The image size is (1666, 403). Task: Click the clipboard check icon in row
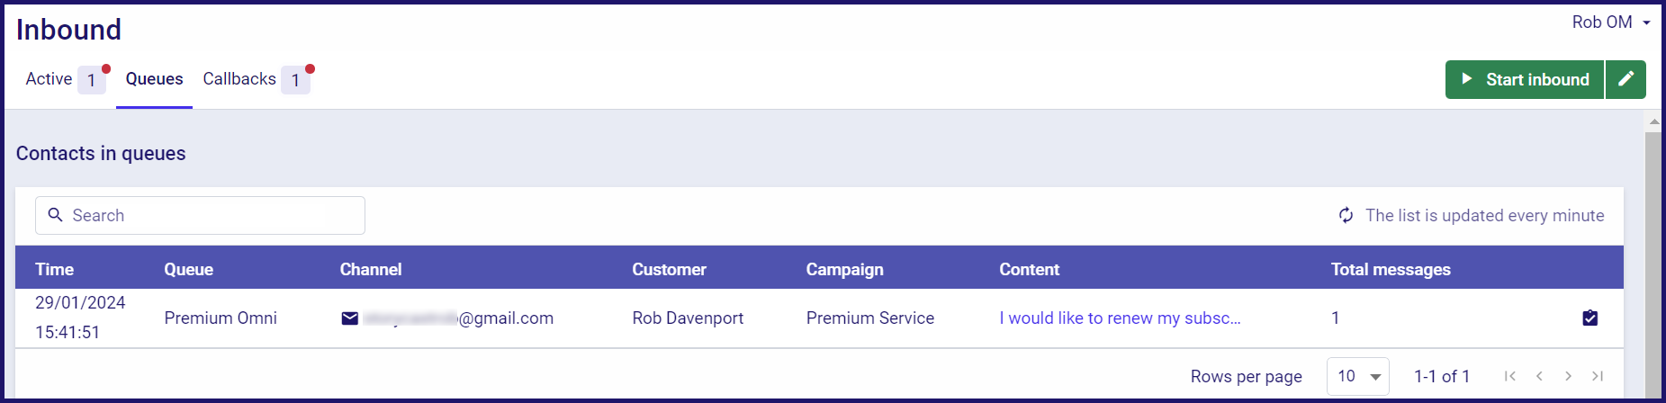point(1590,318)
